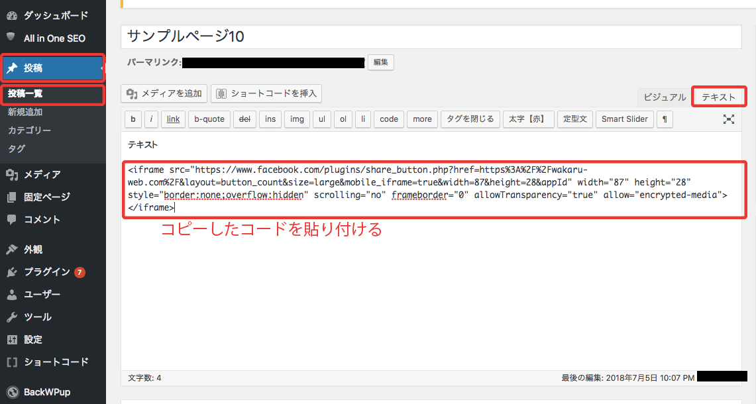Click the post title field サンプルページ10
Viewport: 756px width, 404px height.
pos(431,36)
